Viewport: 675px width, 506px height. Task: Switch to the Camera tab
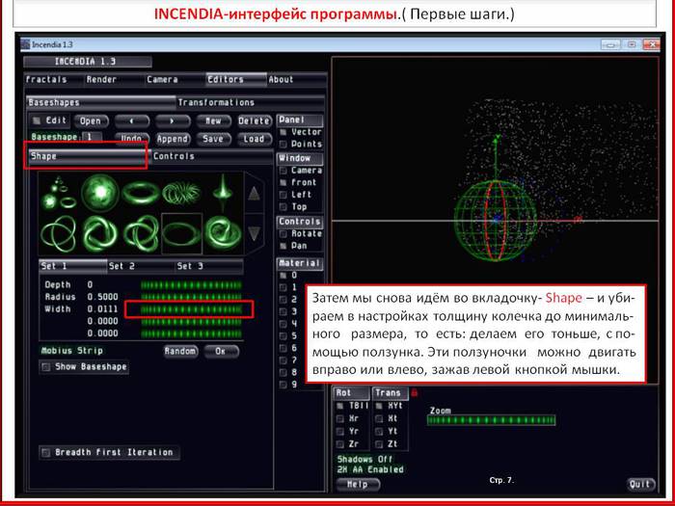pyautogui.click(x=175, y=80)
